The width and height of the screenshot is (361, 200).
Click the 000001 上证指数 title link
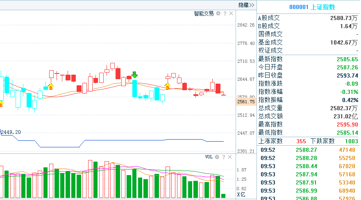[312, 7]
